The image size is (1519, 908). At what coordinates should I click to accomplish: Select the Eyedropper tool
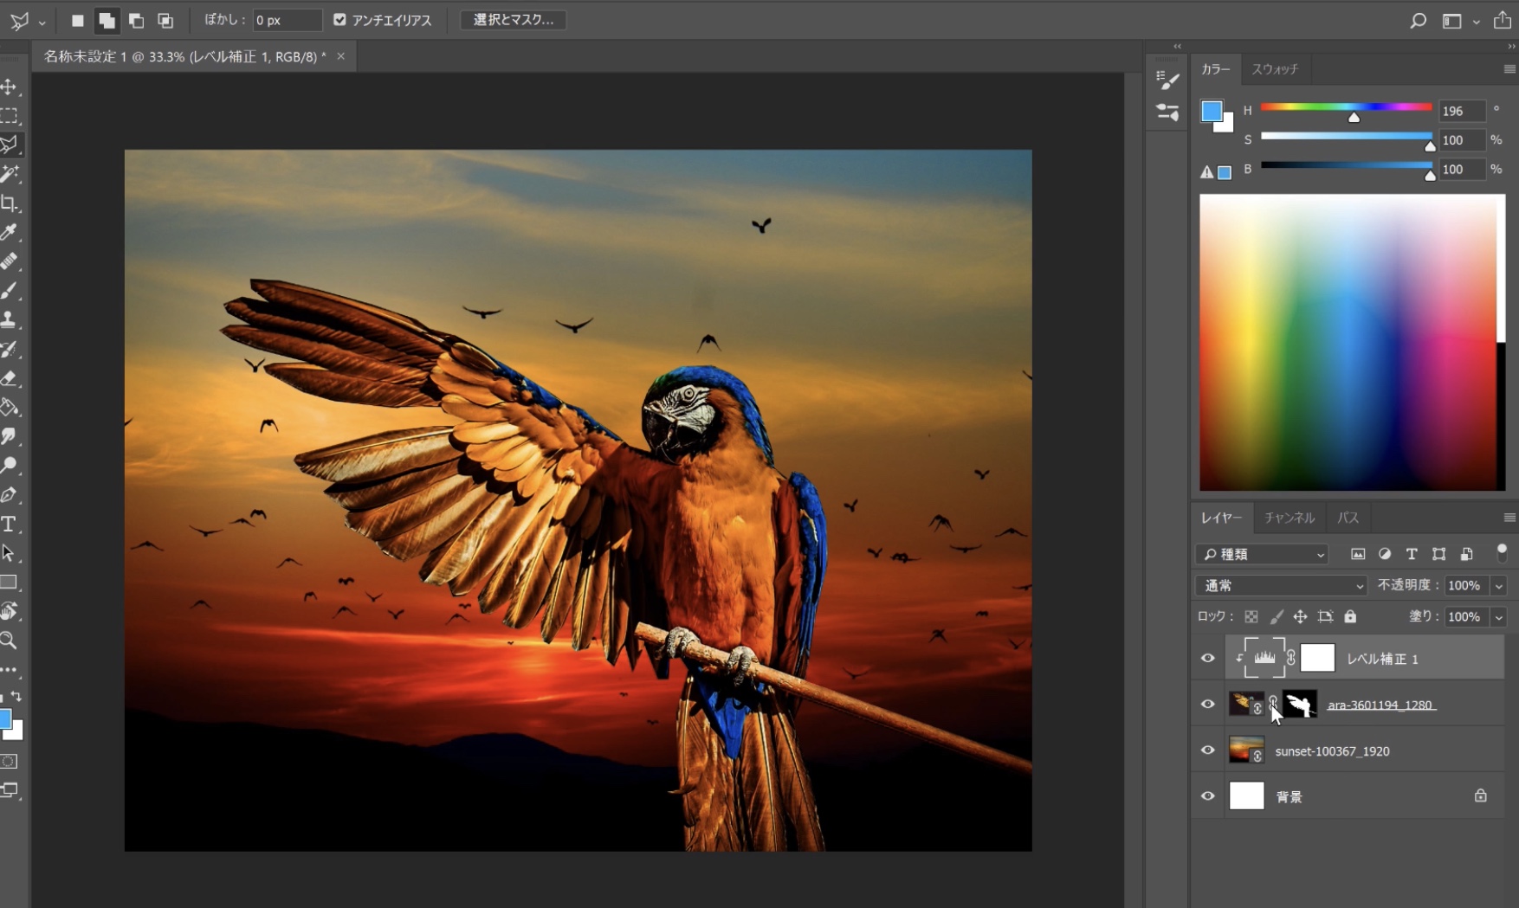click(x=10, y=232)
